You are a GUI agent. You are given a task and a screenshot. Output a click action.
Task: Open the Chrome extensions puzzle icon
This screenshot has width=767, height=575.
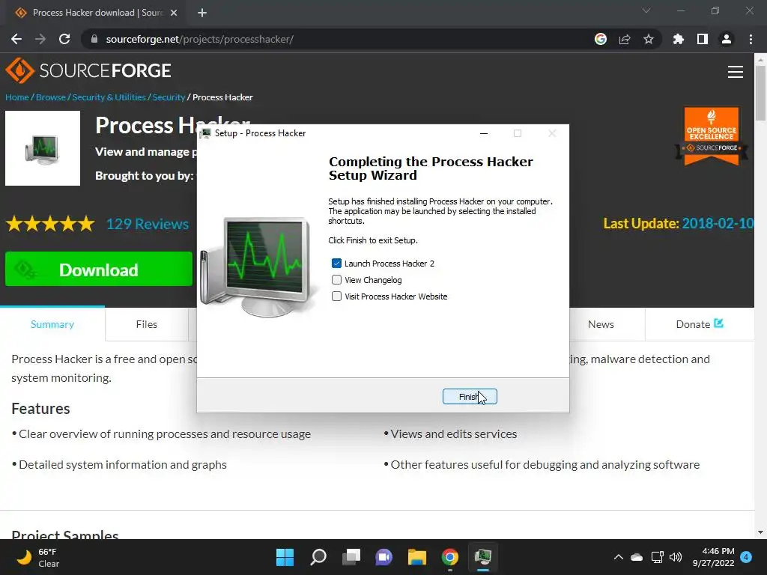pyautogui.click(x=678, y=39)
